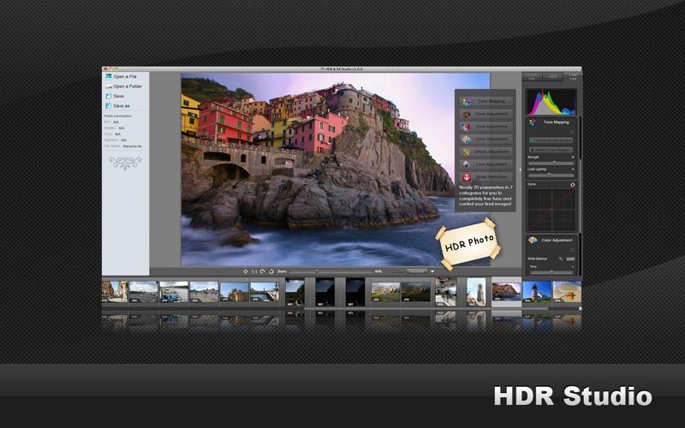This screenshot has width=685, height=428.
Task: Select the starfish beach thumbnail
Action: click(567, 292)
